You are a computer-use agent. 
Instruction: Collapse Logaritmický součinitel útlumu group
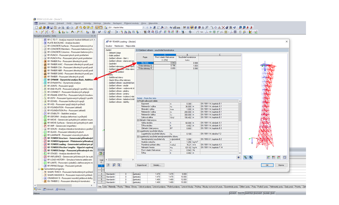click(x=138, y=131)
